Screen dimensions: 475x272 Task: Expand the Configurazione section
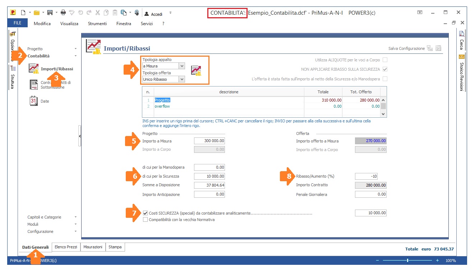coord(75,231)
